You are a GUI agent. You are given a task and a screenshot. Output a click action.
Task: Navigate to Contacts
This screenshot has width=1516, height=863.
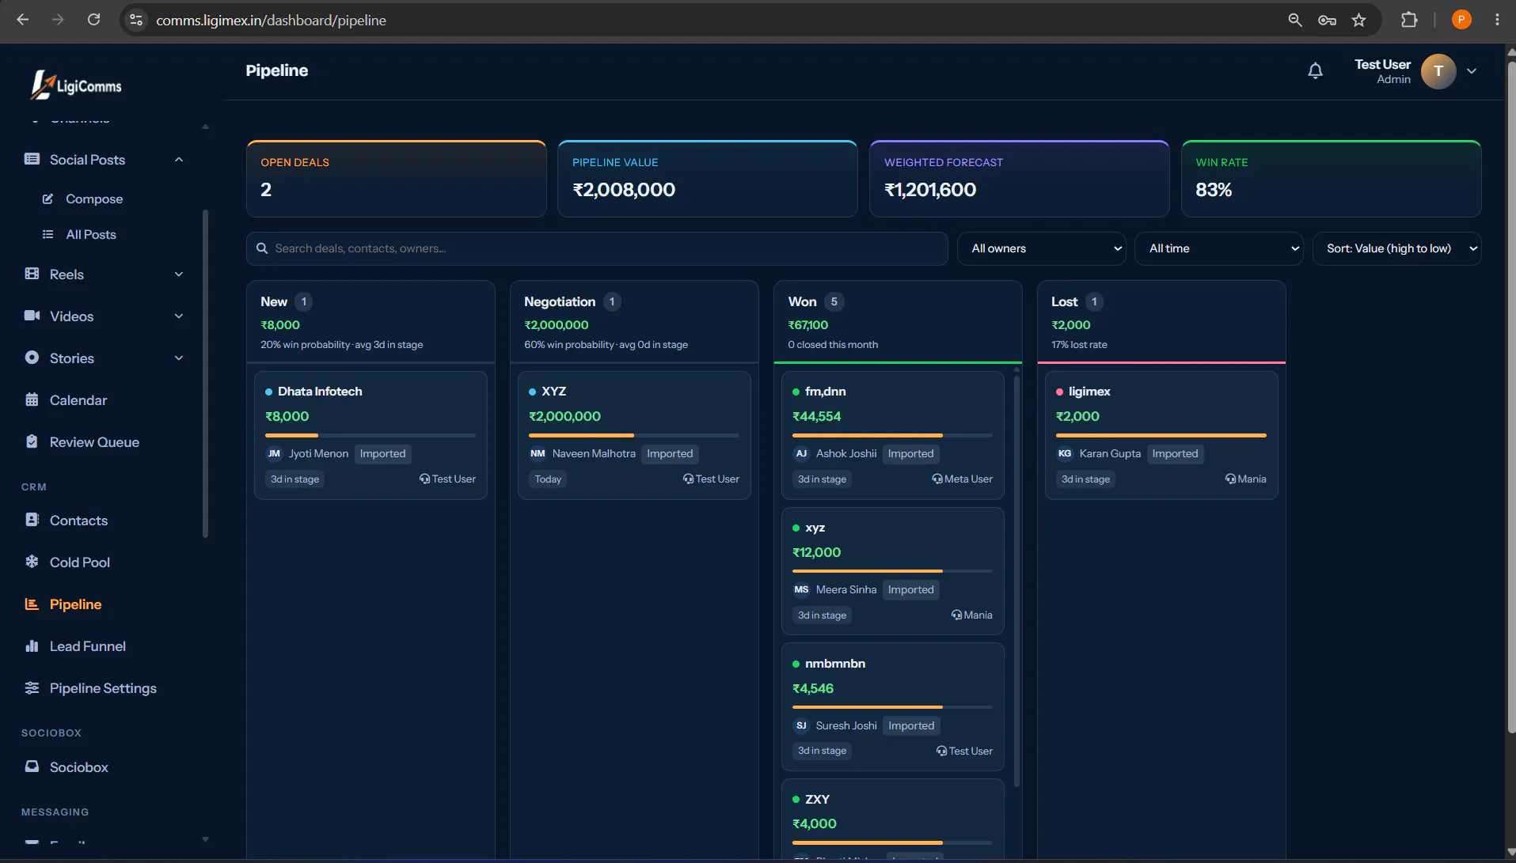click(78, 520)
